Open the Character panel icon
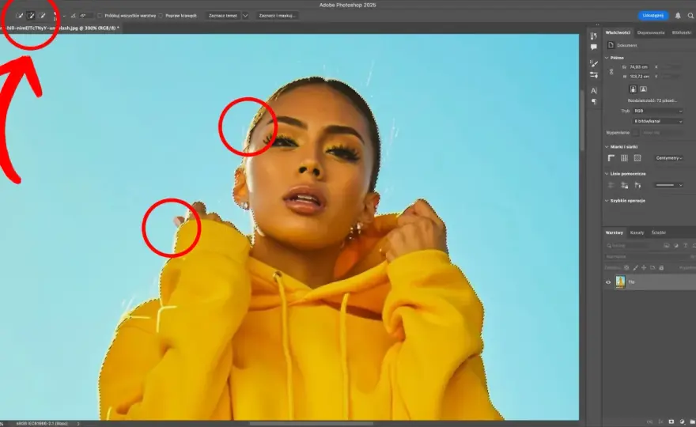Viewport: 696px width, 427px height. 594,91
